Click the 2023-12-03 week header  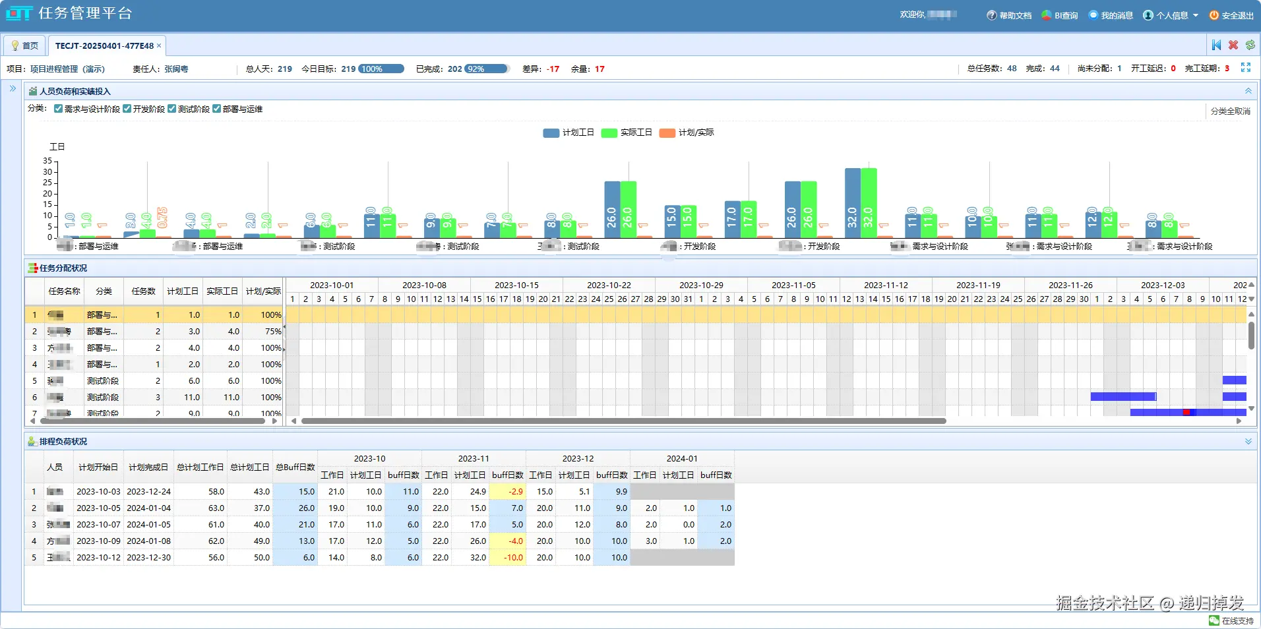[x=1163, y=285]
